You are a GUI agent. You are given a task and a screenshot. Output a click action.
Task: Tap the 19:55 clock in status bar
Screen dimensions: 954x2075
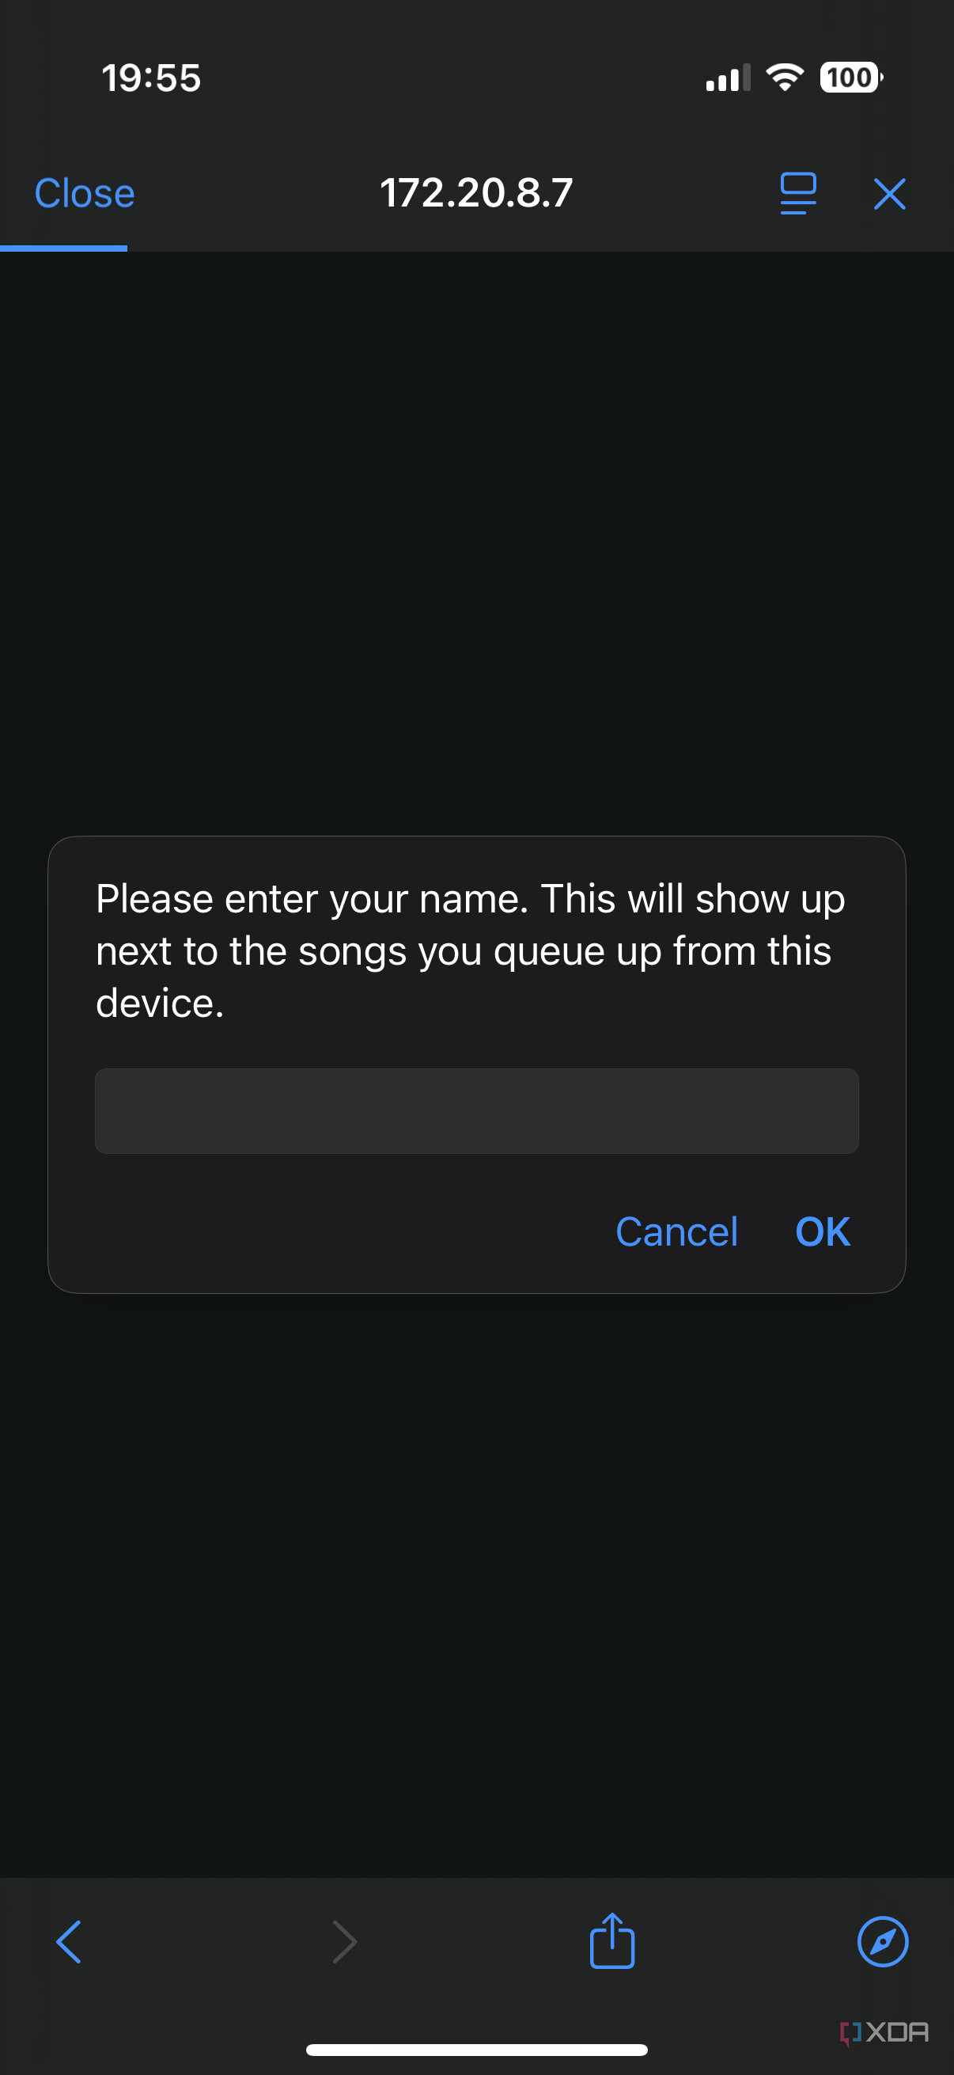pos(151,78)
